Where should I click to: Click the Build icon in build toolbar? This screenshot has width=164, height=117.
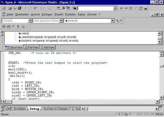click(9, 27)
